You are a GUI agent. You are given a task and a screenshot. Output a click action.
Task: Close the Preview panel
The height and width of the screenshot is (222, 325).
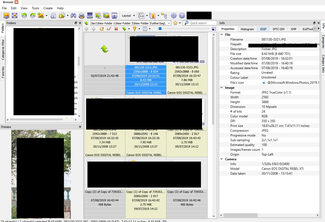coord(80,127)
